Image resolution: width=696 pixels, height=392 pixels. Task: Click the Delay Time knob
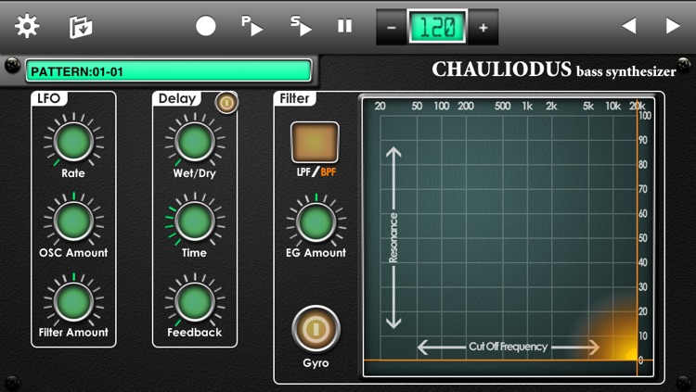(195, 221)
